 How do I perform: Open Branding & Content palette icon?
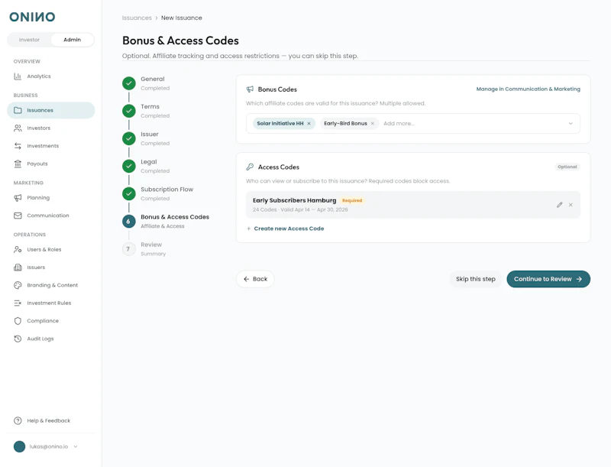[x=18, y=285]
